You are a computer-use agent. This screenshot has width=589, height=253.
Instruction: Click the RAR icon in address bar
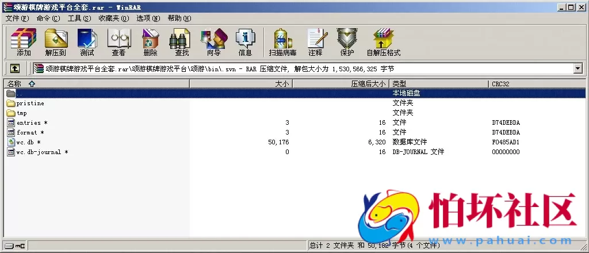(39, 68)
